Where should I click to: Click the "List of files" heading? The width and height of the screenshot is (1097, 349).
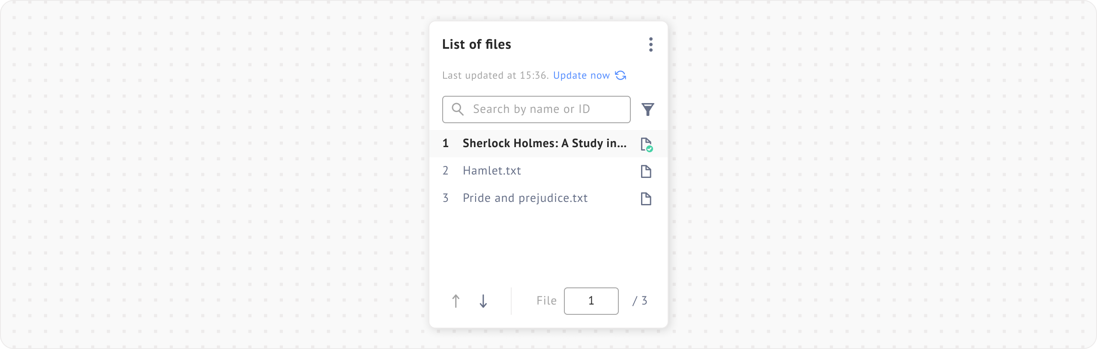pos(477,44)
